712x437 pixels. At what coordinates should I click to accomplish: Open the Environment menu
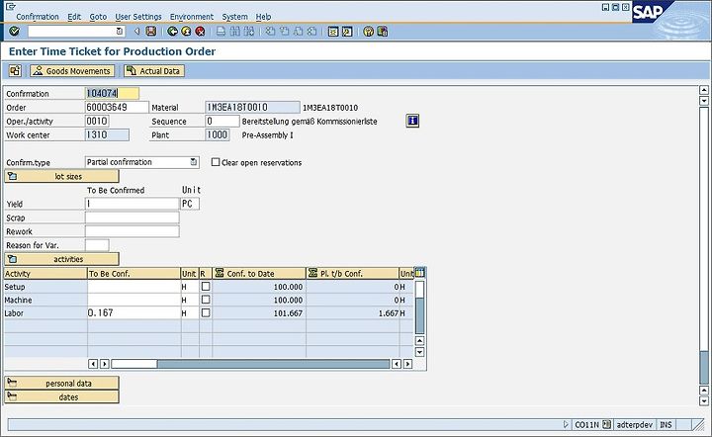[192, 17]
